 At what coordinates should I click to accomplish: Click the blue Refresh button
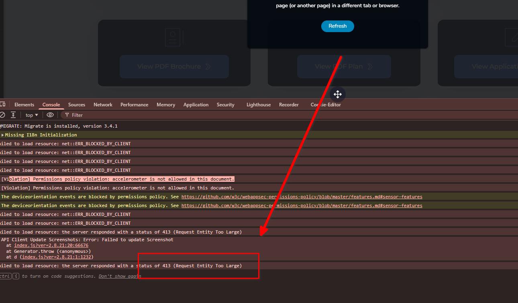pos(337,26)
